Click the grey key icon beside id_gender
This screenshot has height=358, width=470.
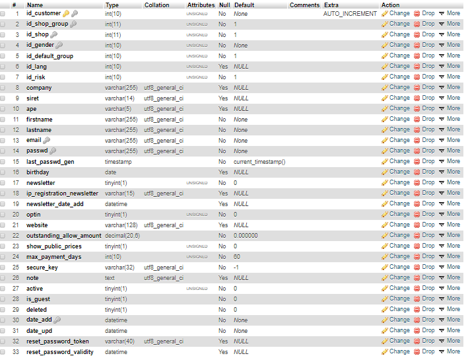pyautogui.click(x=59, y=46)
